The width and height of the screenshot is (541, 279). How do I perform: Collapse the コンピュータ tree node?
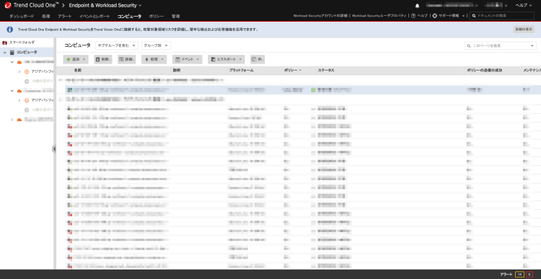pyautogui.click(x=5, y=53)
